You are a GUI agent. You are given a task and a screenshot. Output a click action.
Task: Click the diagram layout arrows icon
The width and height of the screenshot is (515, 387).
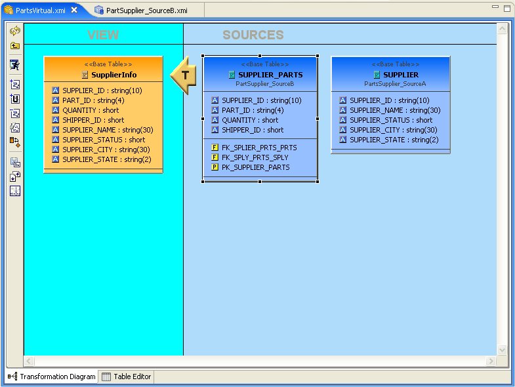(x=15, y=176)
